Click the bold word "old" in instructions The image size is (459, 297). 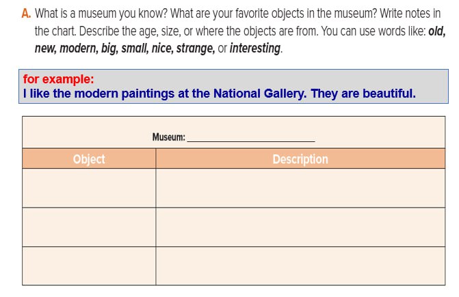coord(436,31)
